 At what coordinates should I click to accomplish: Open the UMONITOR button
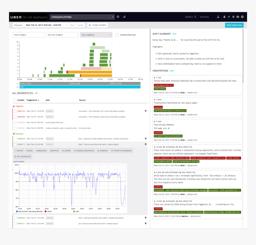[54, 151]
